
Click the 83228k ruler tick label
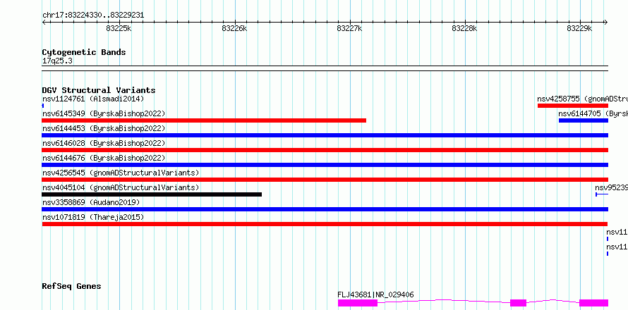tap(464, 28)
